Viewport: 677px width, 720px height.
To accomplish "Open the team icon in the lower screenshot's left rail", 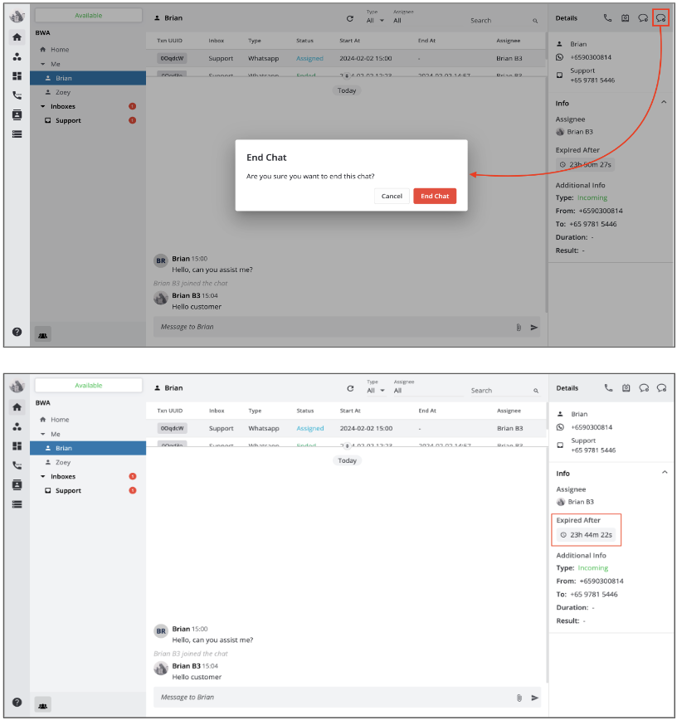I will (x=17, y=426).
